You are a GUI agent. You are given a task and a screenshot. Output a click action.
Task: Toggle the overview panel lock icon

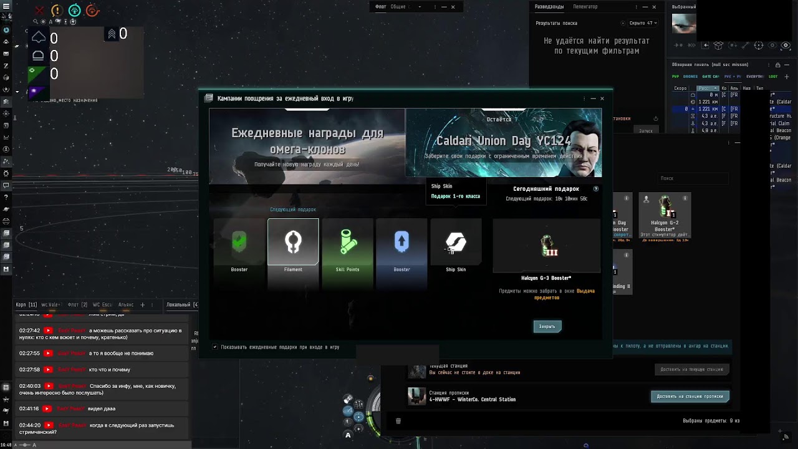click(778, 64)
